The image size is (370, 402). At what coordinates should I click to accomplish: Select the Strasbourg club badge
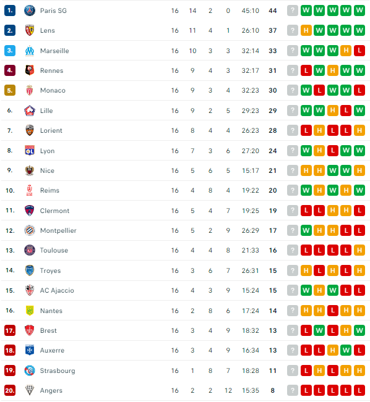[30, 371]
